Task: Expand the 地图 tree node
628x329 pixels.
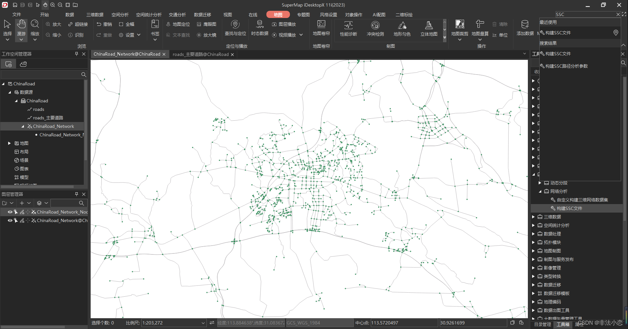Action: click(9, 143)
